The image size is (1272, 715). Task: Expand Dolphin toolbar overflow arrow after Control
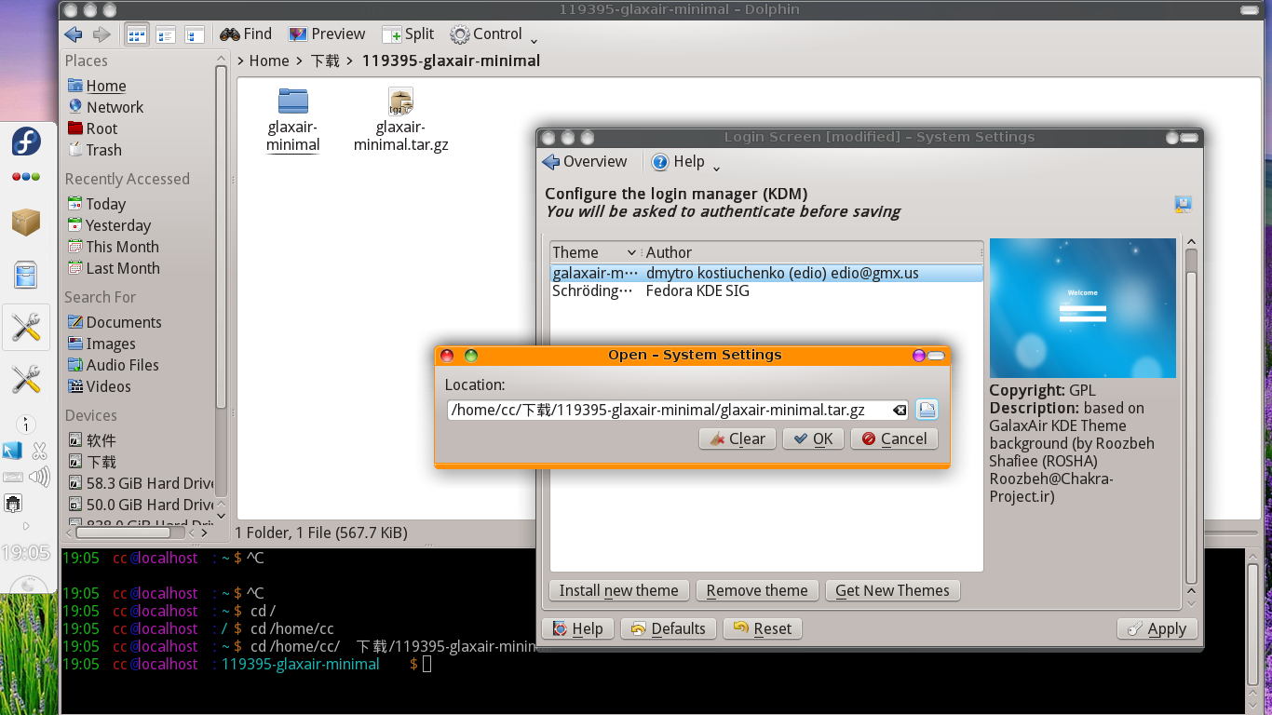click(534, 39)
